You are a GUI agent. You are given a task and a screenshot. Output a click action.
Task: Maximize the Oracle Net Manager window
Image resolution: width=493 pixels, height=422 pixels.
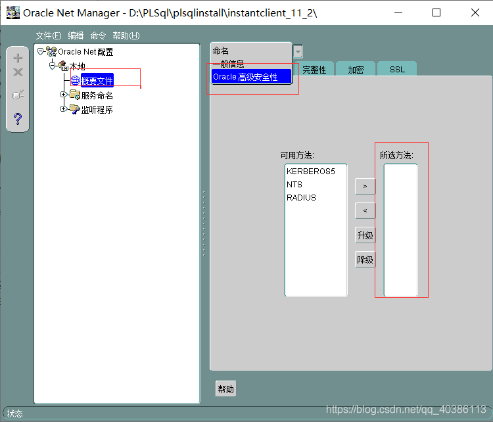(436, 12)
